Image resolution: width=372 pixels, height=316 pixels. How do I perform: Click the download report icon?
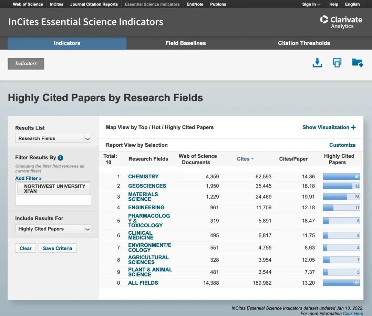pyautogui.click(x=317, y=63)
